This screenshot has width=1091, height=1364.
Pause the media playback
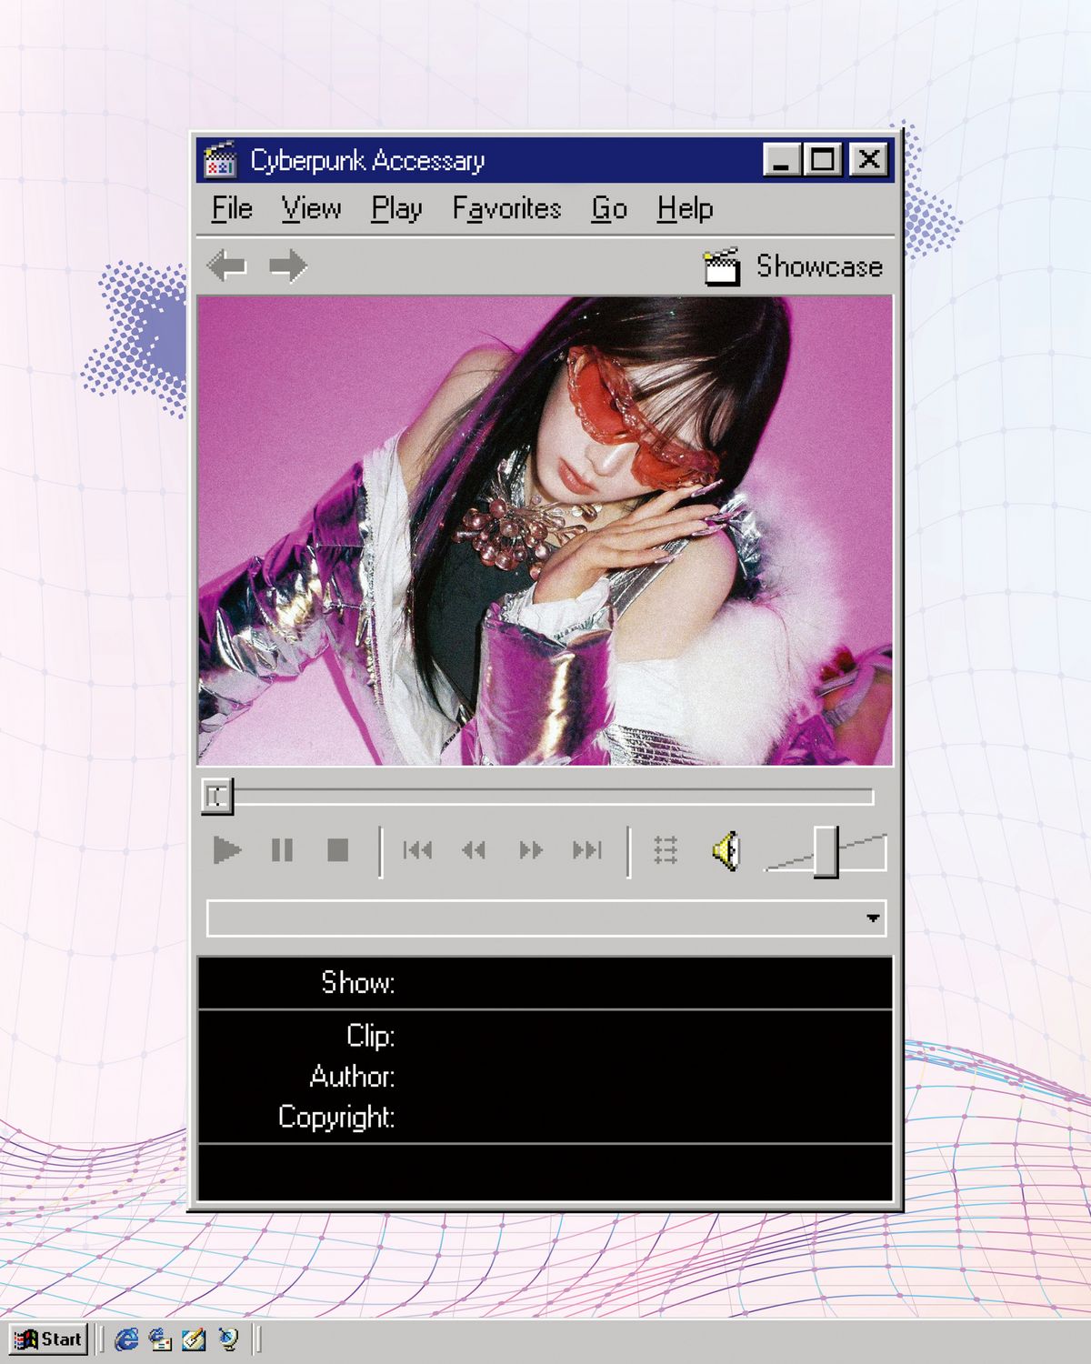(282, 850)
